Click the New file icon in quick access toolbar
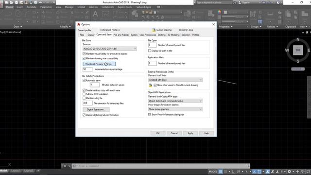This screenshot has width=311, height=175. click(7, 2)
